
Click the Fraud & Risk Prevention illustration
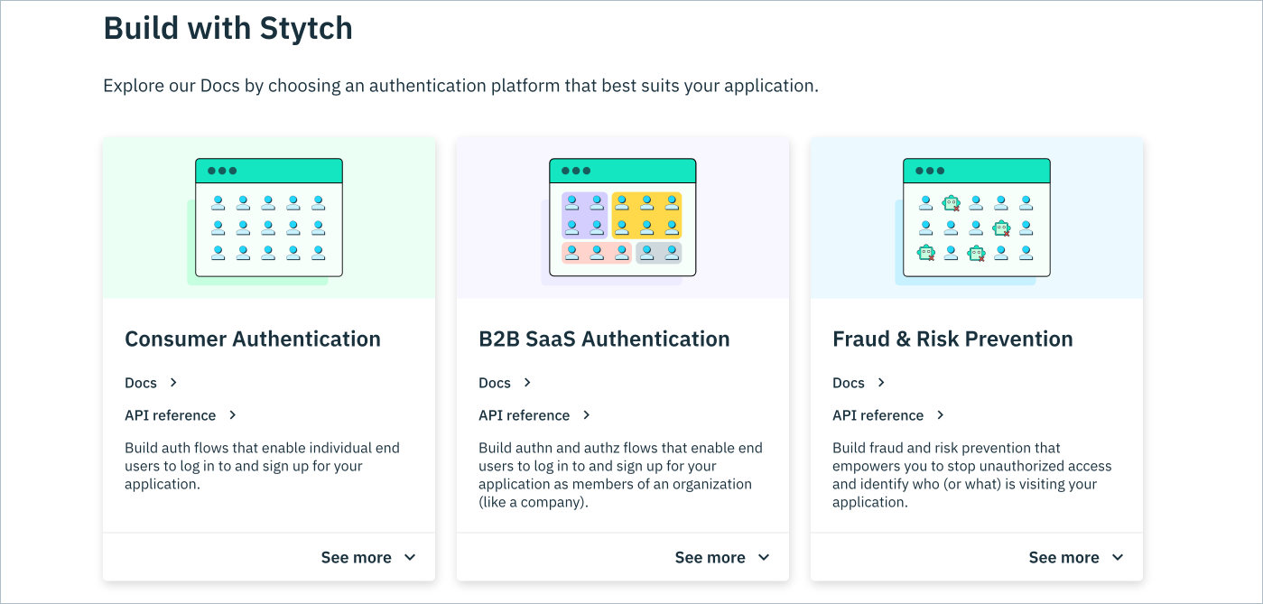point(976,218)
